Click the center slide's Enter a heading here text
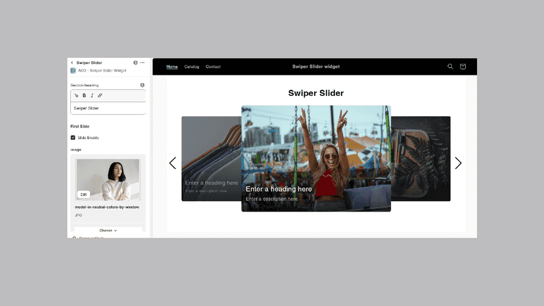544x306 pixels. pyautogui.click(x=279, y=189)
